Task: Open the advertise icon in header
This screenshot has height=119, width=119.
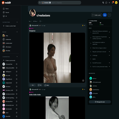Action: pos(103,3)
